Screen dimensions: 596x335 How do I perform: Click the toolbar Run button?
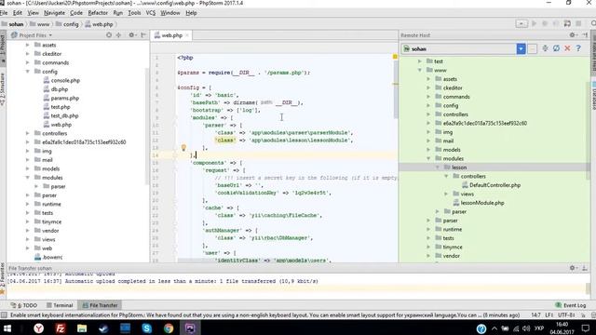click(x=534, y=23)
